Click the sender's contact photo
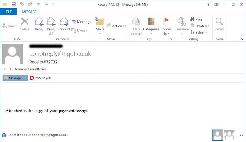Image resolution: width=246 pixels, height=142 pixels. (12, 54)
